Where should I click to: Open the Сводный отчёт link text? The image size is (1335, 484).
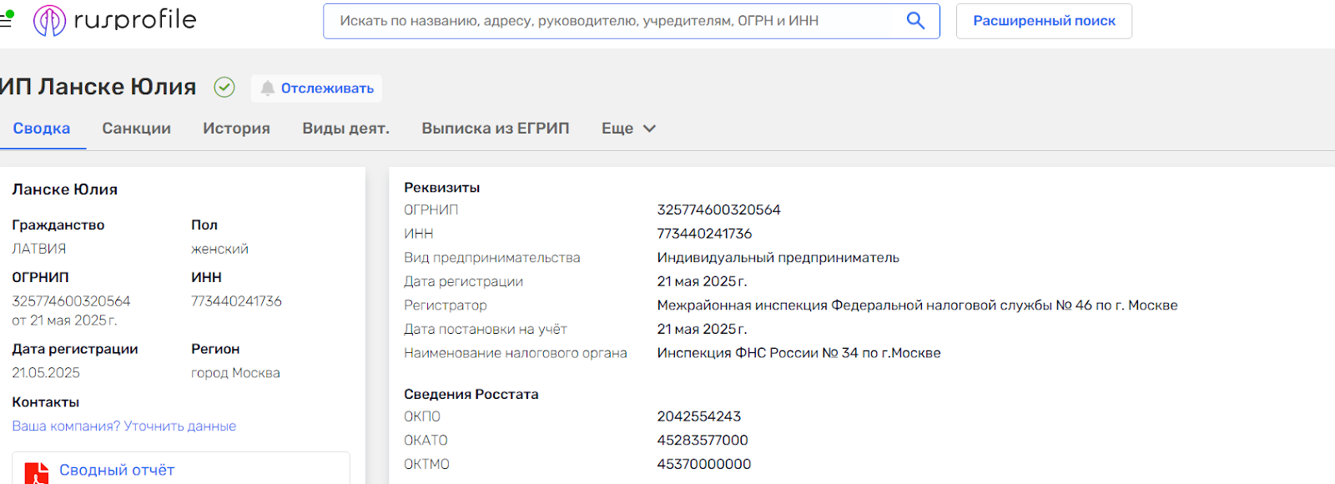click(117, 471)
